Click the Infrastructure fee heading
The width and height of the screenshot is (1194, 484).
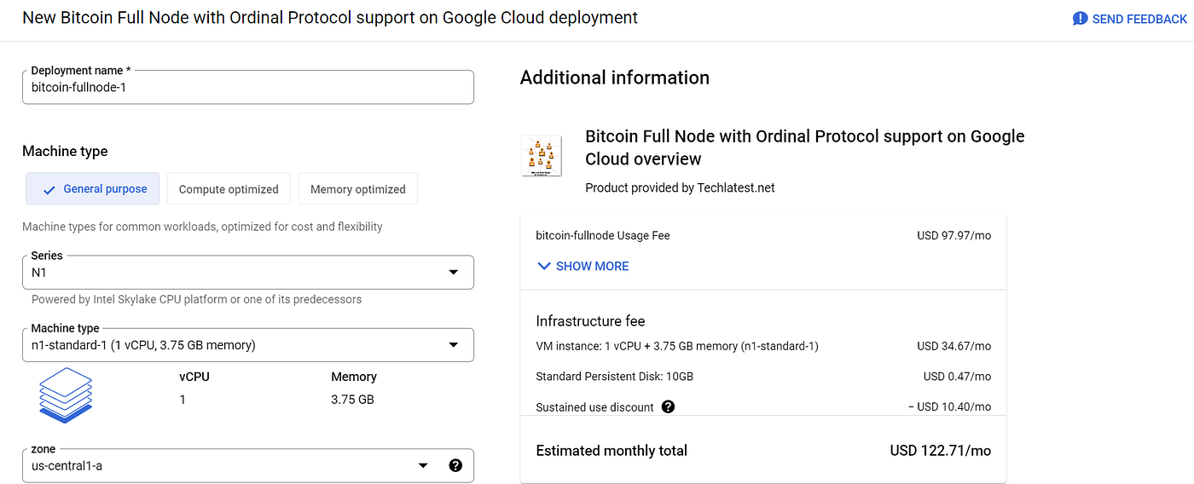[x=590, y=321]
